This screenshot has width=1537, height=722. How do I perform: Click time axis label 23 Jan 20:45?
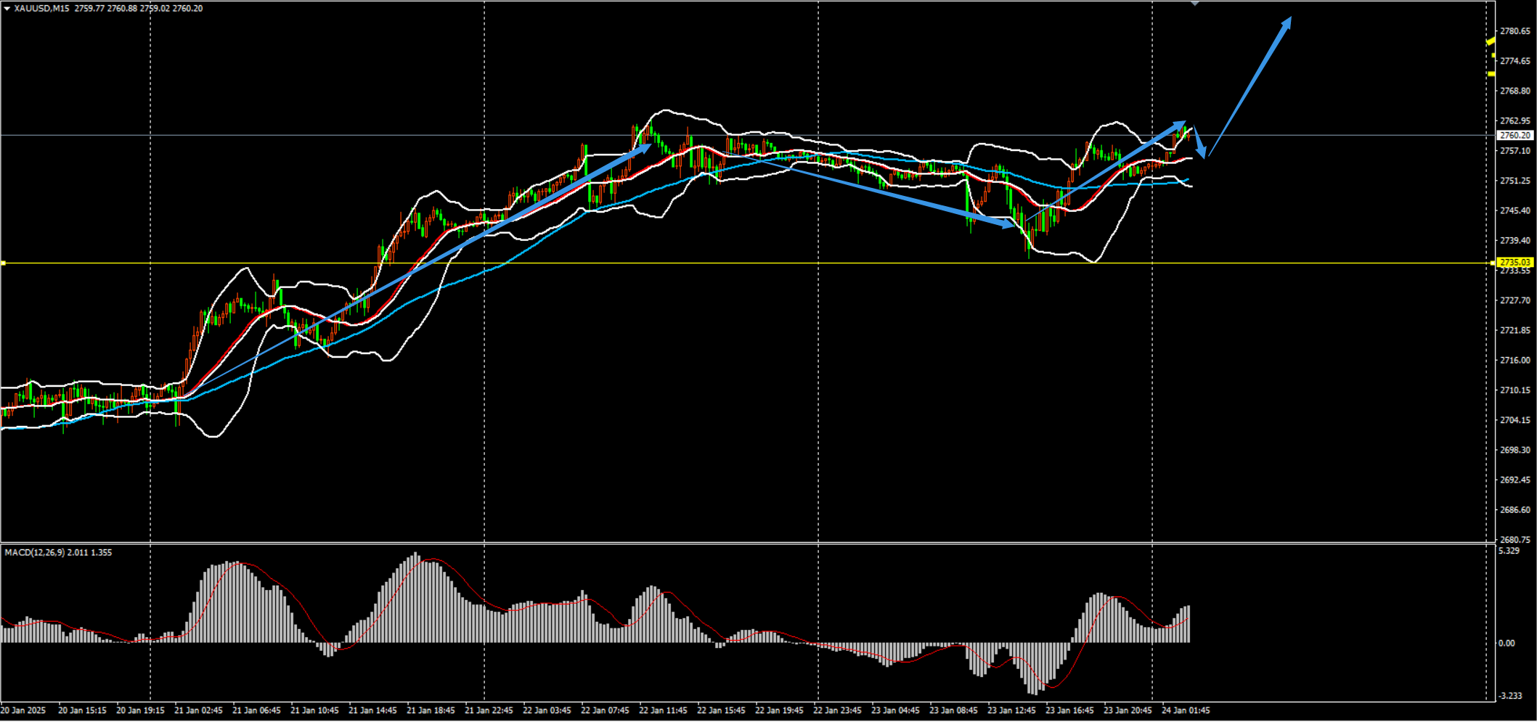pos(1128,710)
